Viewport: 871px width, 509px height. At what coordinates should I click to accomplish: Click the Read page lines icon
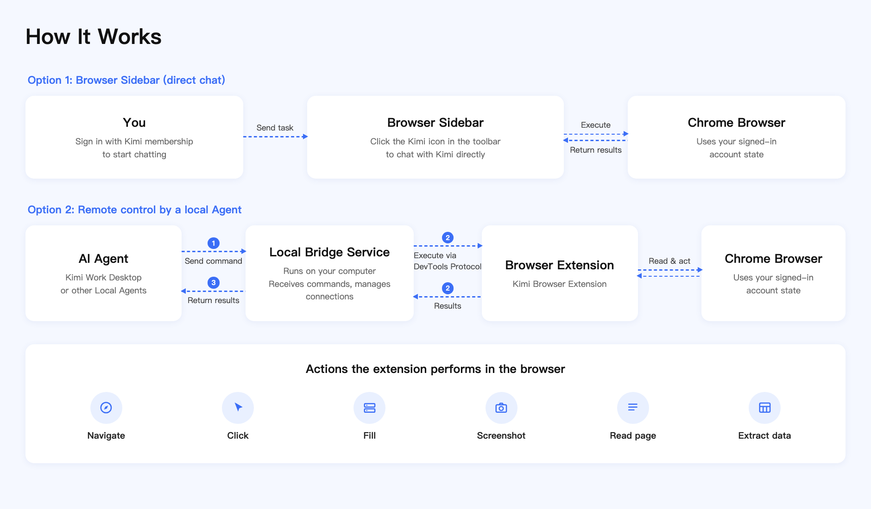[x=633, y=408]
